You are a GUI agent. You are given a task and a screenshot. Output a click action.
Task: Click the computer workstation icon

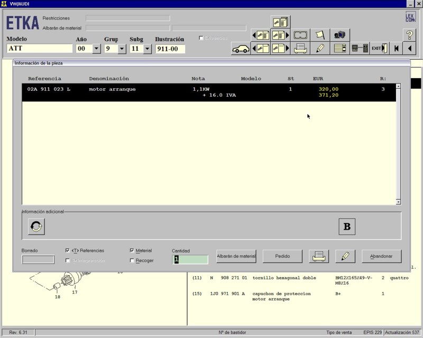point(340,35)
